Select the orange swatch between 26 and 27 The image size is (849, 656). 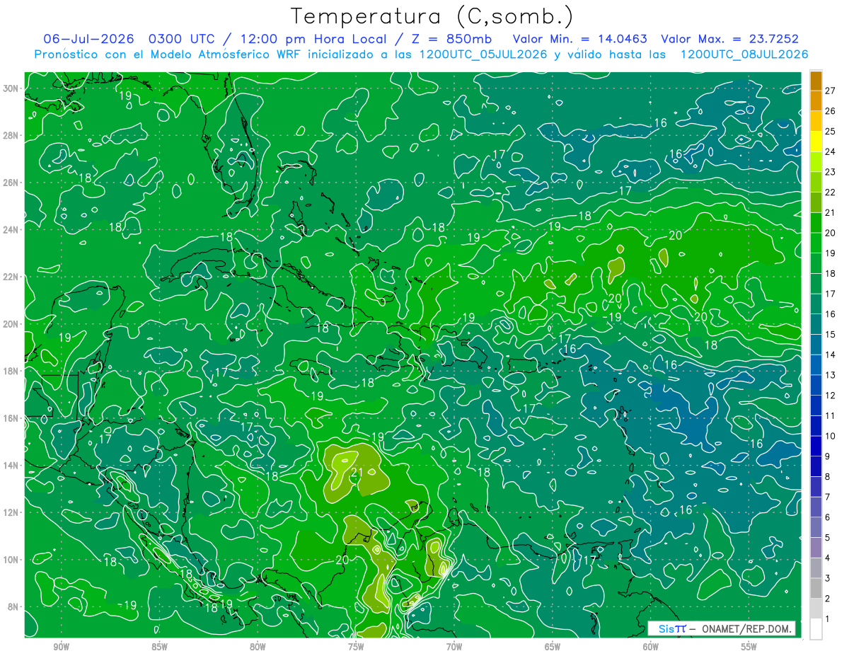(x=816, y=100)
